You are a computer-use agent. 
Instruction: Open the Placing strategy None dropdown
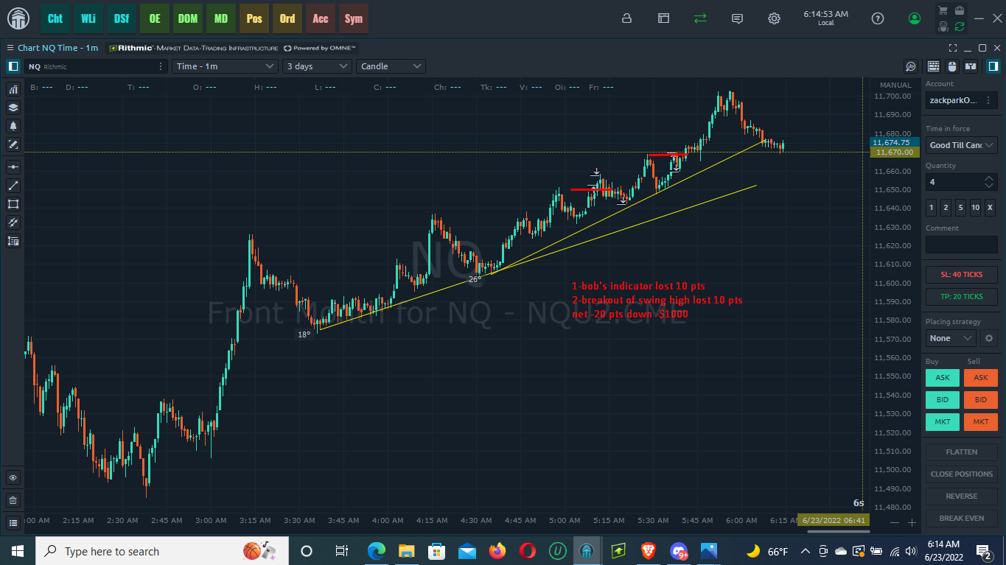tap(951, 338)
